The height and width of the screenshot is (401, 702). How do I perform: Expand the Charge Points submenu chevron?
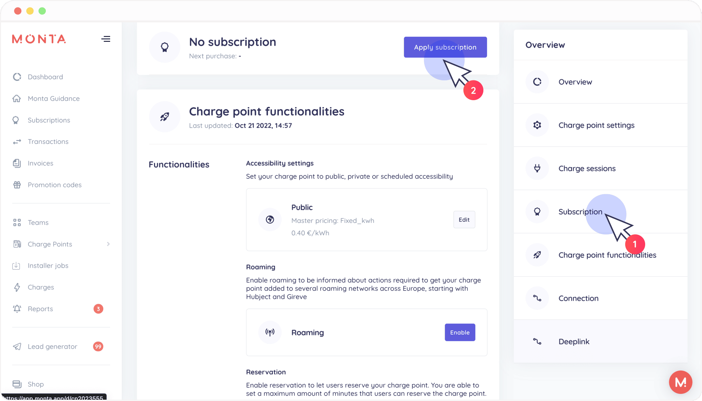(x=108, y=244)
